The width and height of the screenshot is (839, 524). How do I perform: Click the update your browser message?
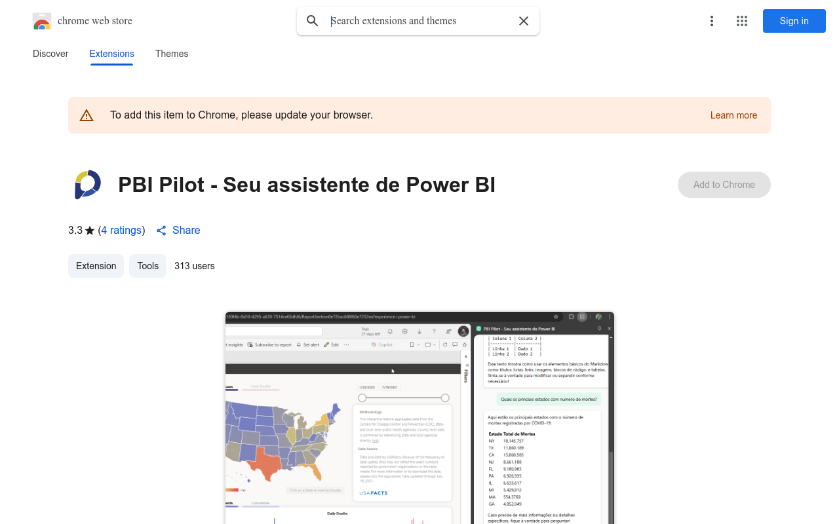(241, 115)
